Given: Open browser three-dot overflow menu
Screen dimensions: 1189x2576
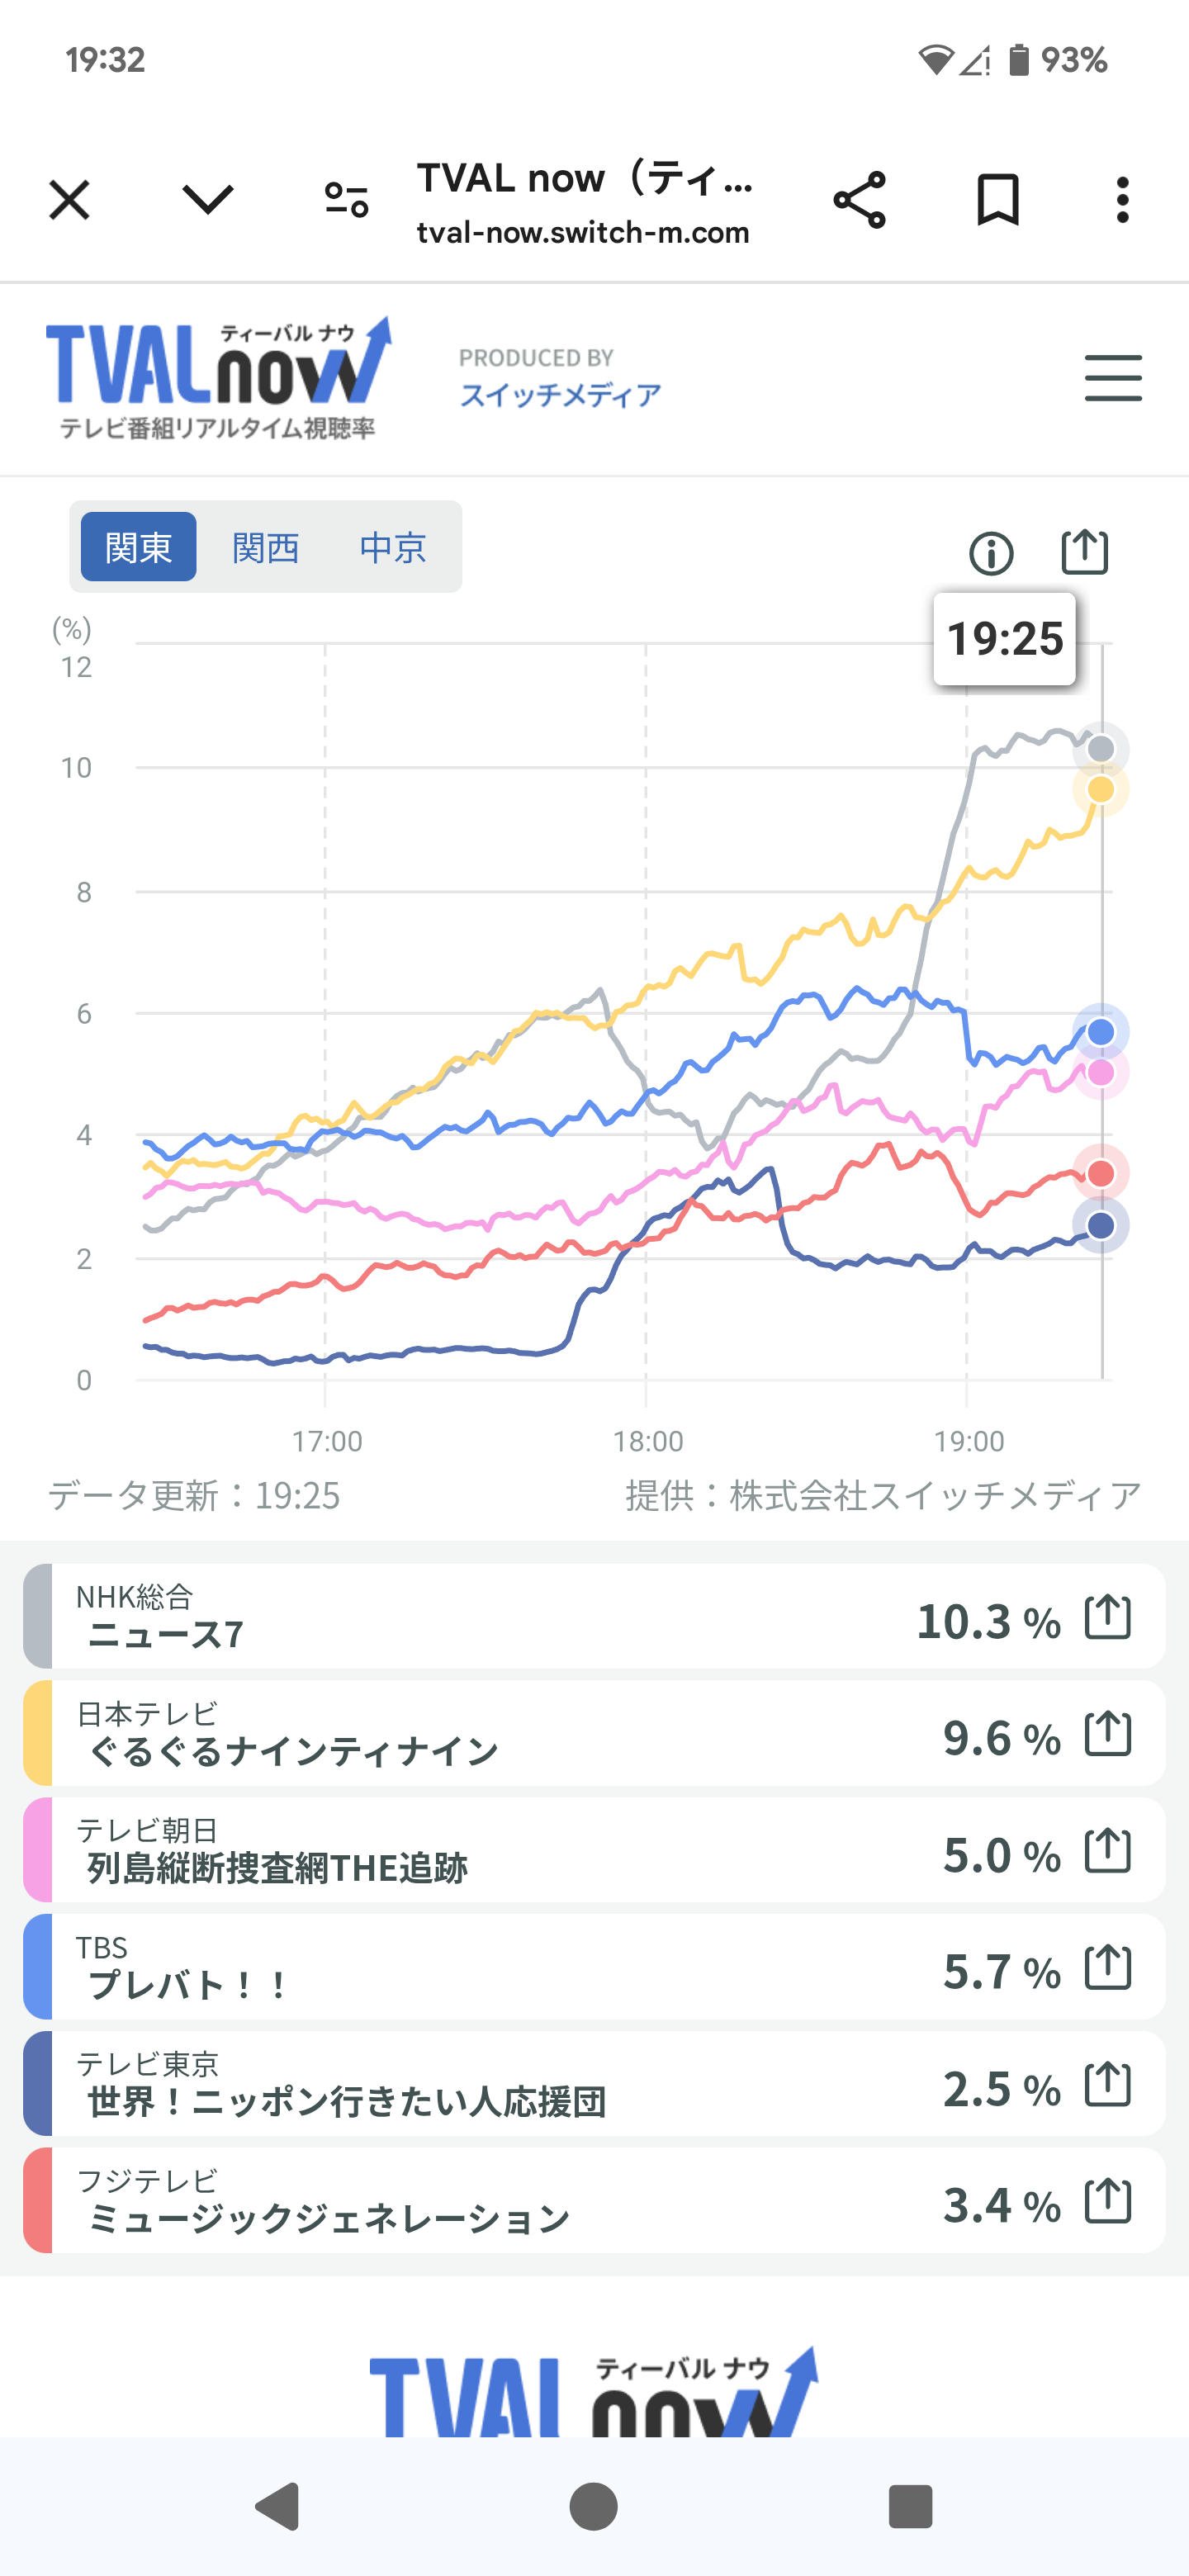Looking at the screenshot, I should click(x=1122, y=200).
